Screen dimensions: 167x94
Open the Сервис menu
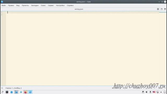(x=51, y=5)
